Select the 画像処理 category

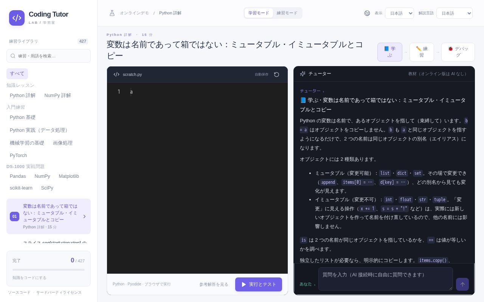tap(63, 143)
